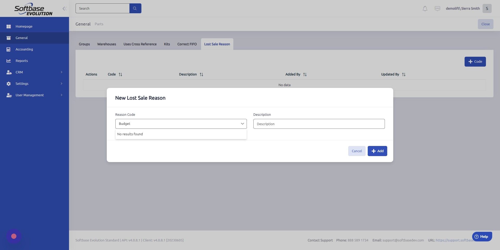
Task: Sort by Description column arrows
Action: click(x=201, y=74)
